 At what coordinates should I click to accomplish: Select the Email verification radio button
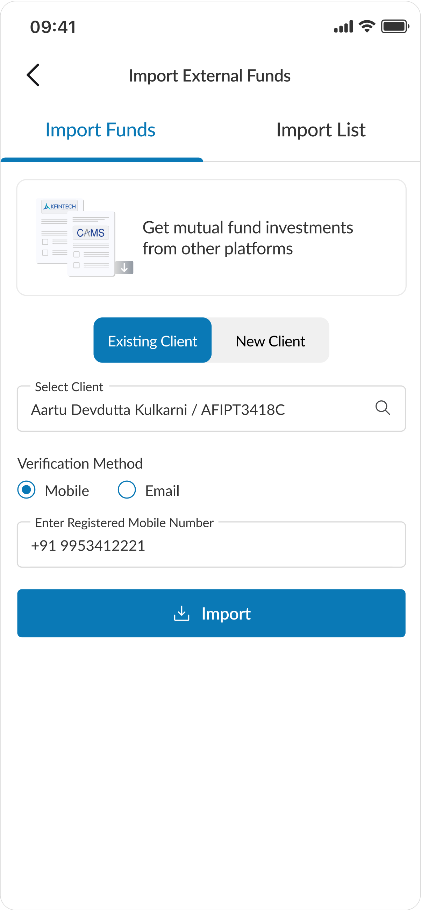[127, 490]
